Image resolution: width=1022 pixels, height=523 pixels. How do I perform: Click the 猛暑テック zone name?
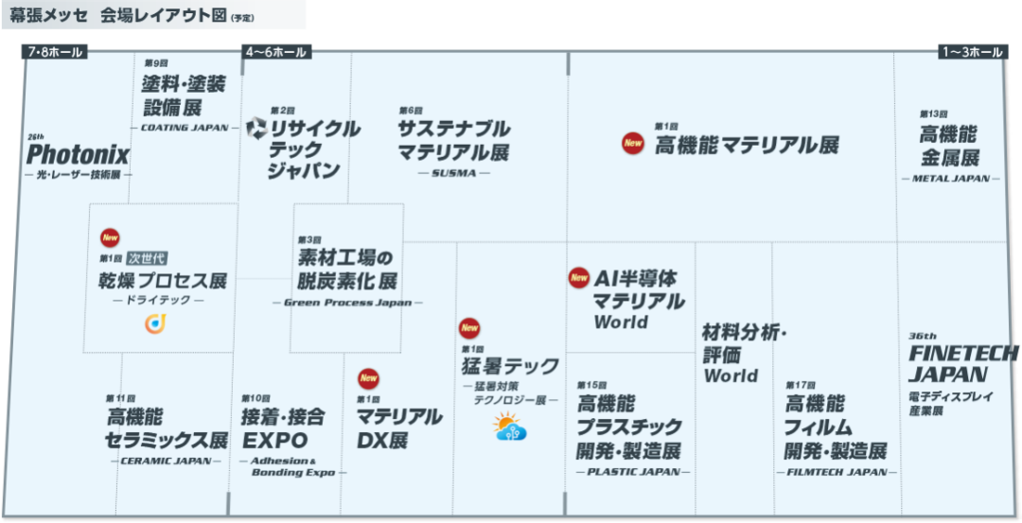510,366
